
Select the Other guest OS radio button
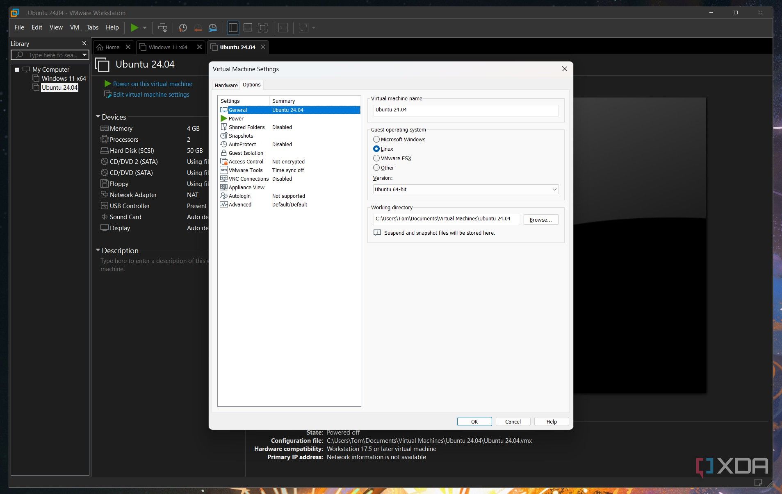pos(376,168)
